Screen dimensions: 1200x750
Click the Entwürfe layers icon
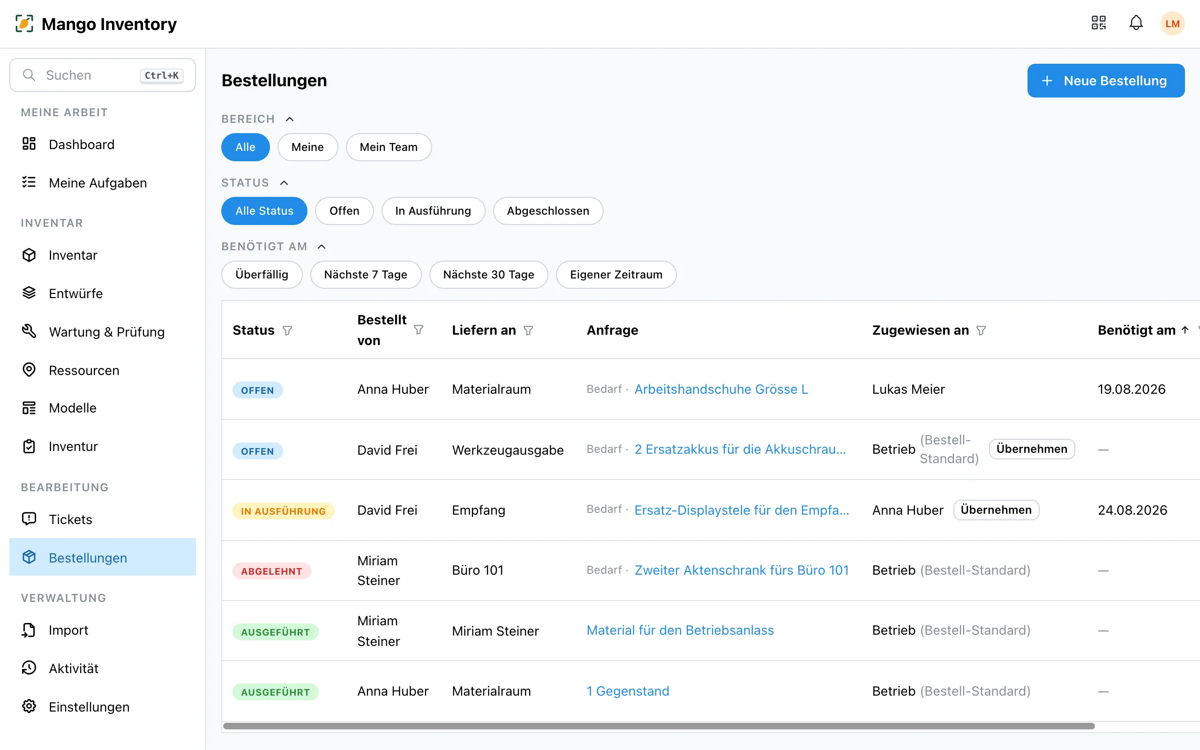click(x=29, y=292)
